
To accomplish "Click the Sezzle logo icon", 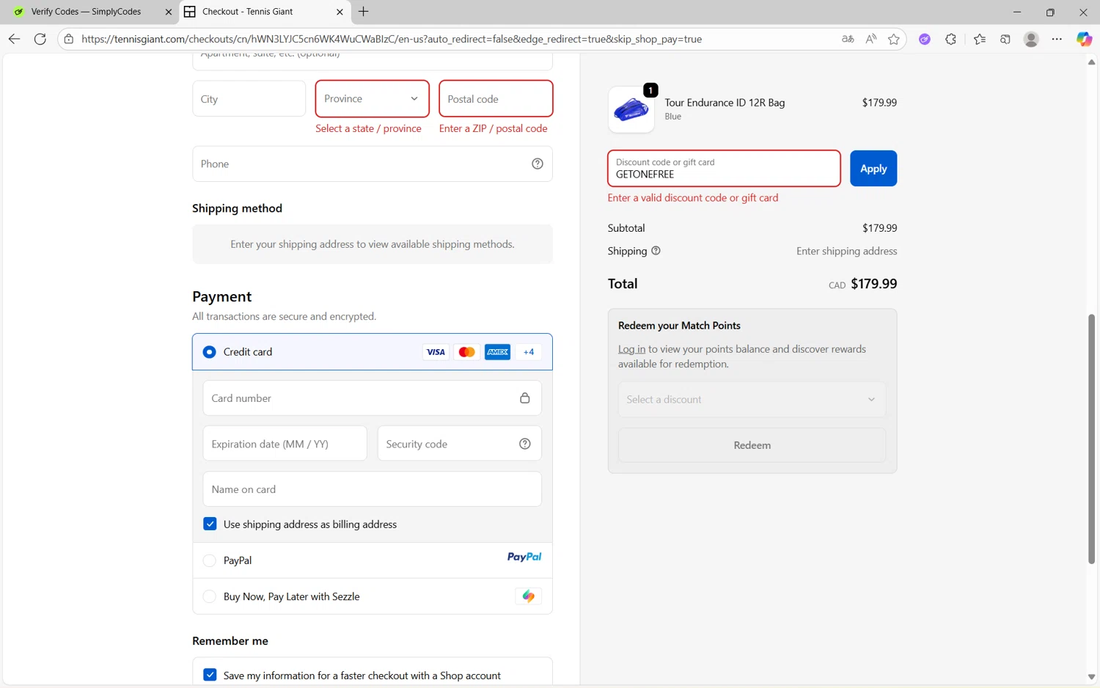I will click(528, 596).
